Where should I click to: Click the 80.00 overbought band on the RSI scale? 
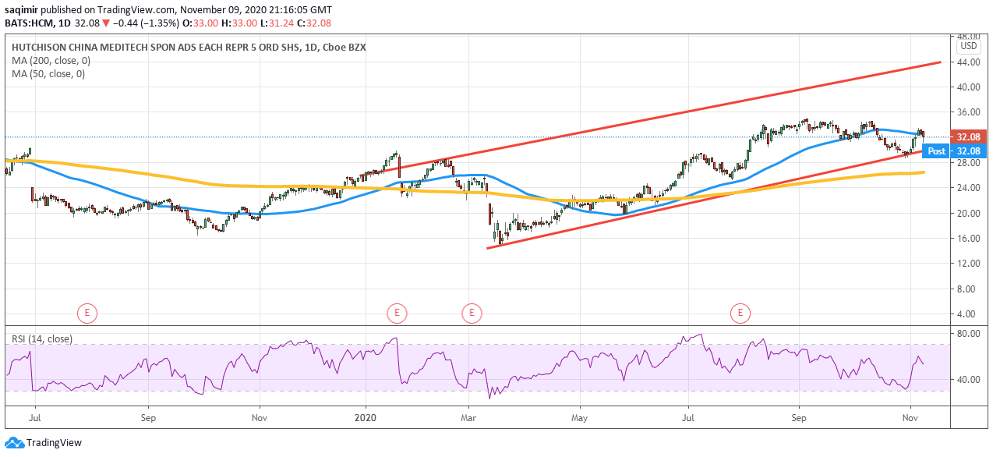tap(966, 332)
